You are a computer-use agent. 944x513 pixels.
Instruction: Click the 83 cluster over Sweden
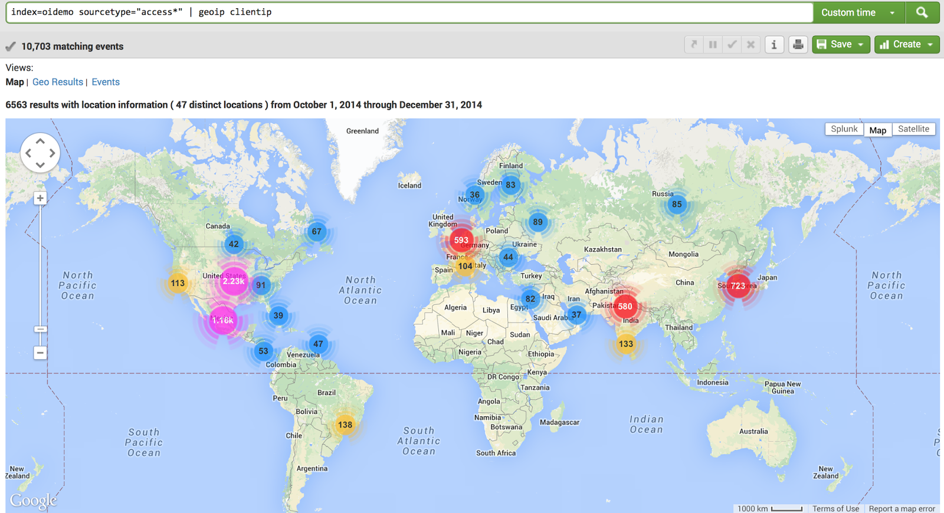[x=511, y=185]
